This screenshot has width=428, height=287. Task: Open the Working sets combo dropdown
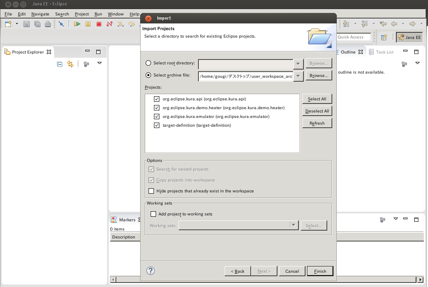tap(294, 225)
